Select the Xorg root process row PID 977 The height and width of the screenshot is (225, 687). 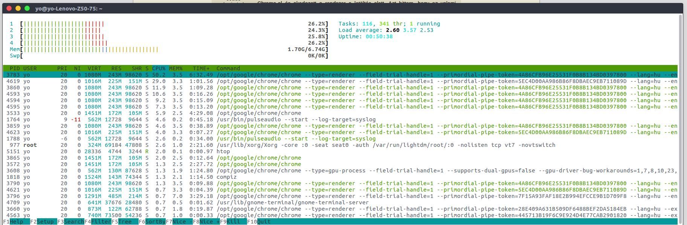340,145
